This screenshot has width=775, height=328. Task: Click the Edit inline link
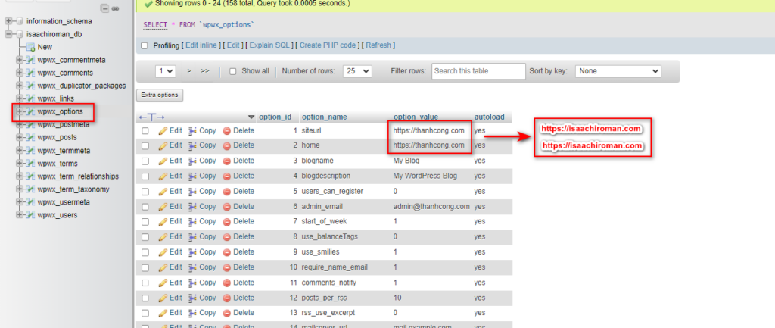201,45
